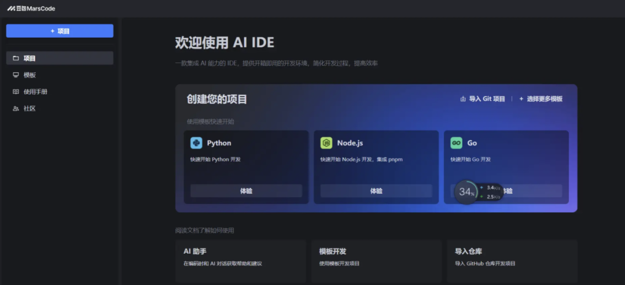Click 导入 Git 项目 link
Viewport: 625px width, 285px height.
click(x=483, y=99)
